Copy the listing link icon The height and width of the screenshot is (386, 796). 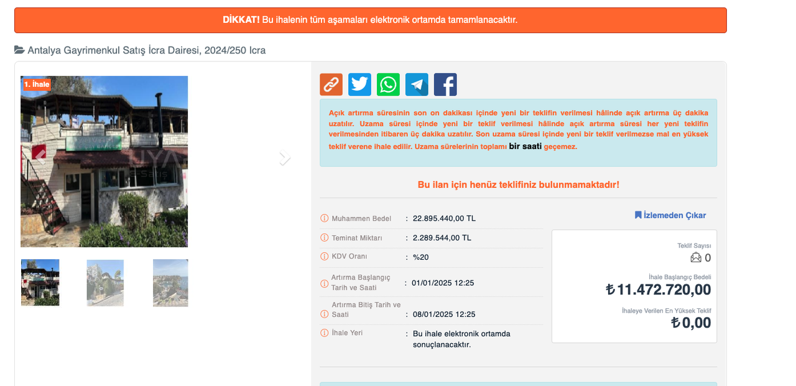(331, 85)
